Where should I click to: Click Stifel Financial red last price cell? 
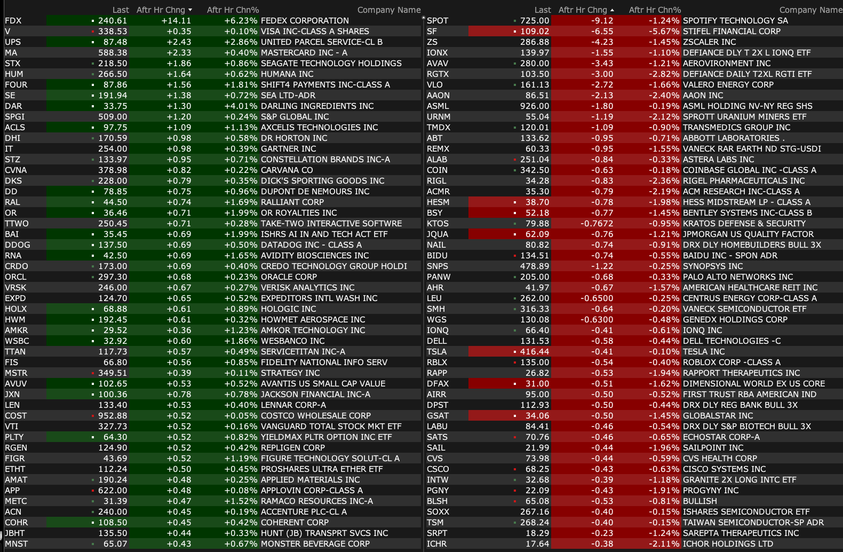tap(534, 31)
